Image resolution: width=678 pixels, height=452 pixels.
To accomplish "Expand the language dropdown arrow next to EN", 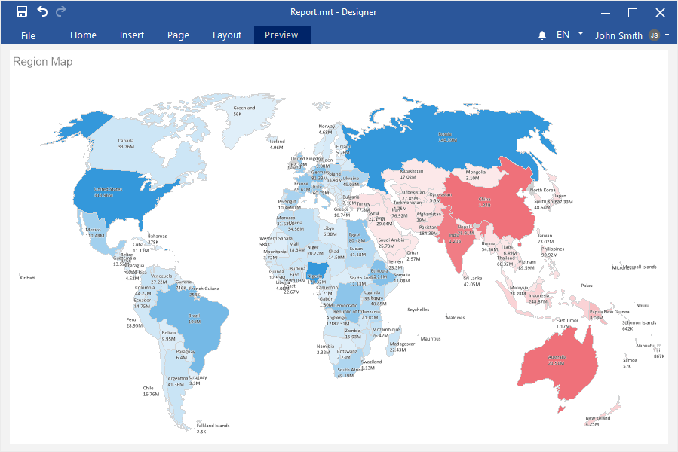I will (x=581, y=34).
